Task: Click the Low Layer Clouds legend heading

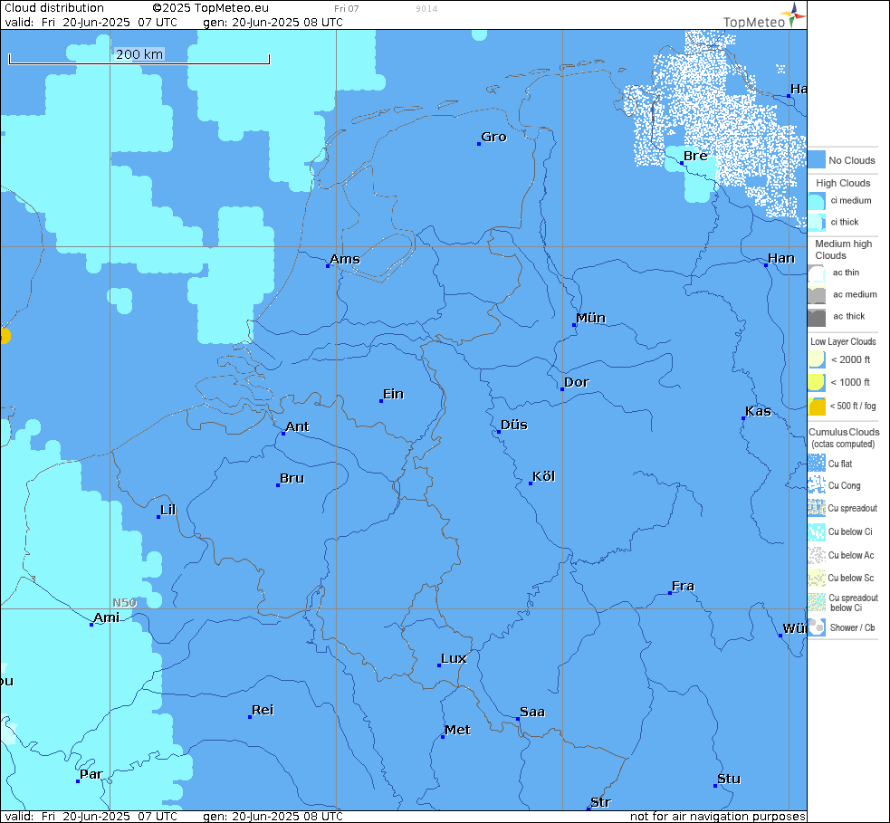Action: click(843, 341)
